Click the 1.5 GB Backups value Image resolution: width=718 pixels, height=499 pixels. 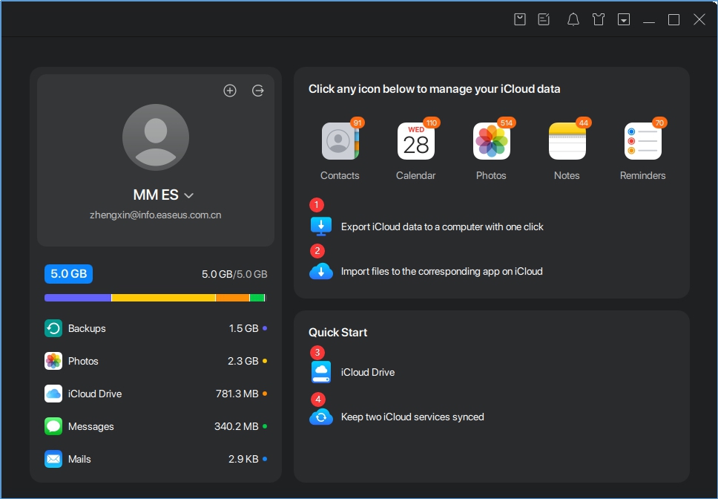pyautogui.click(x=243, y=328)
